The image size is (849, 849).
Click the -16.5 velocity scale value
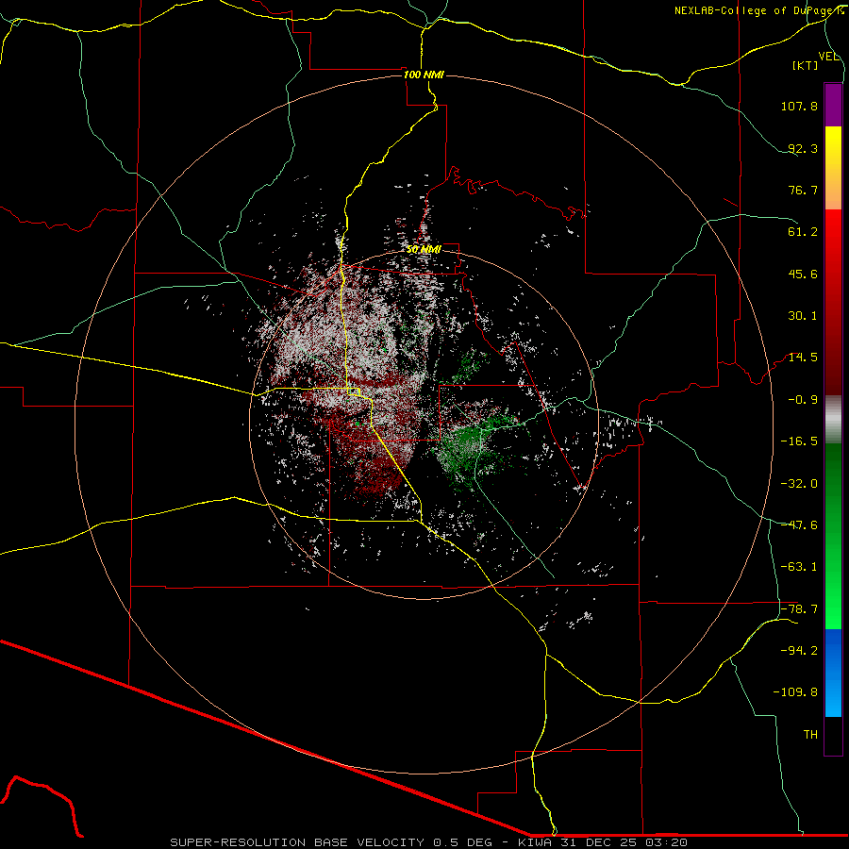tap(799, 441)
